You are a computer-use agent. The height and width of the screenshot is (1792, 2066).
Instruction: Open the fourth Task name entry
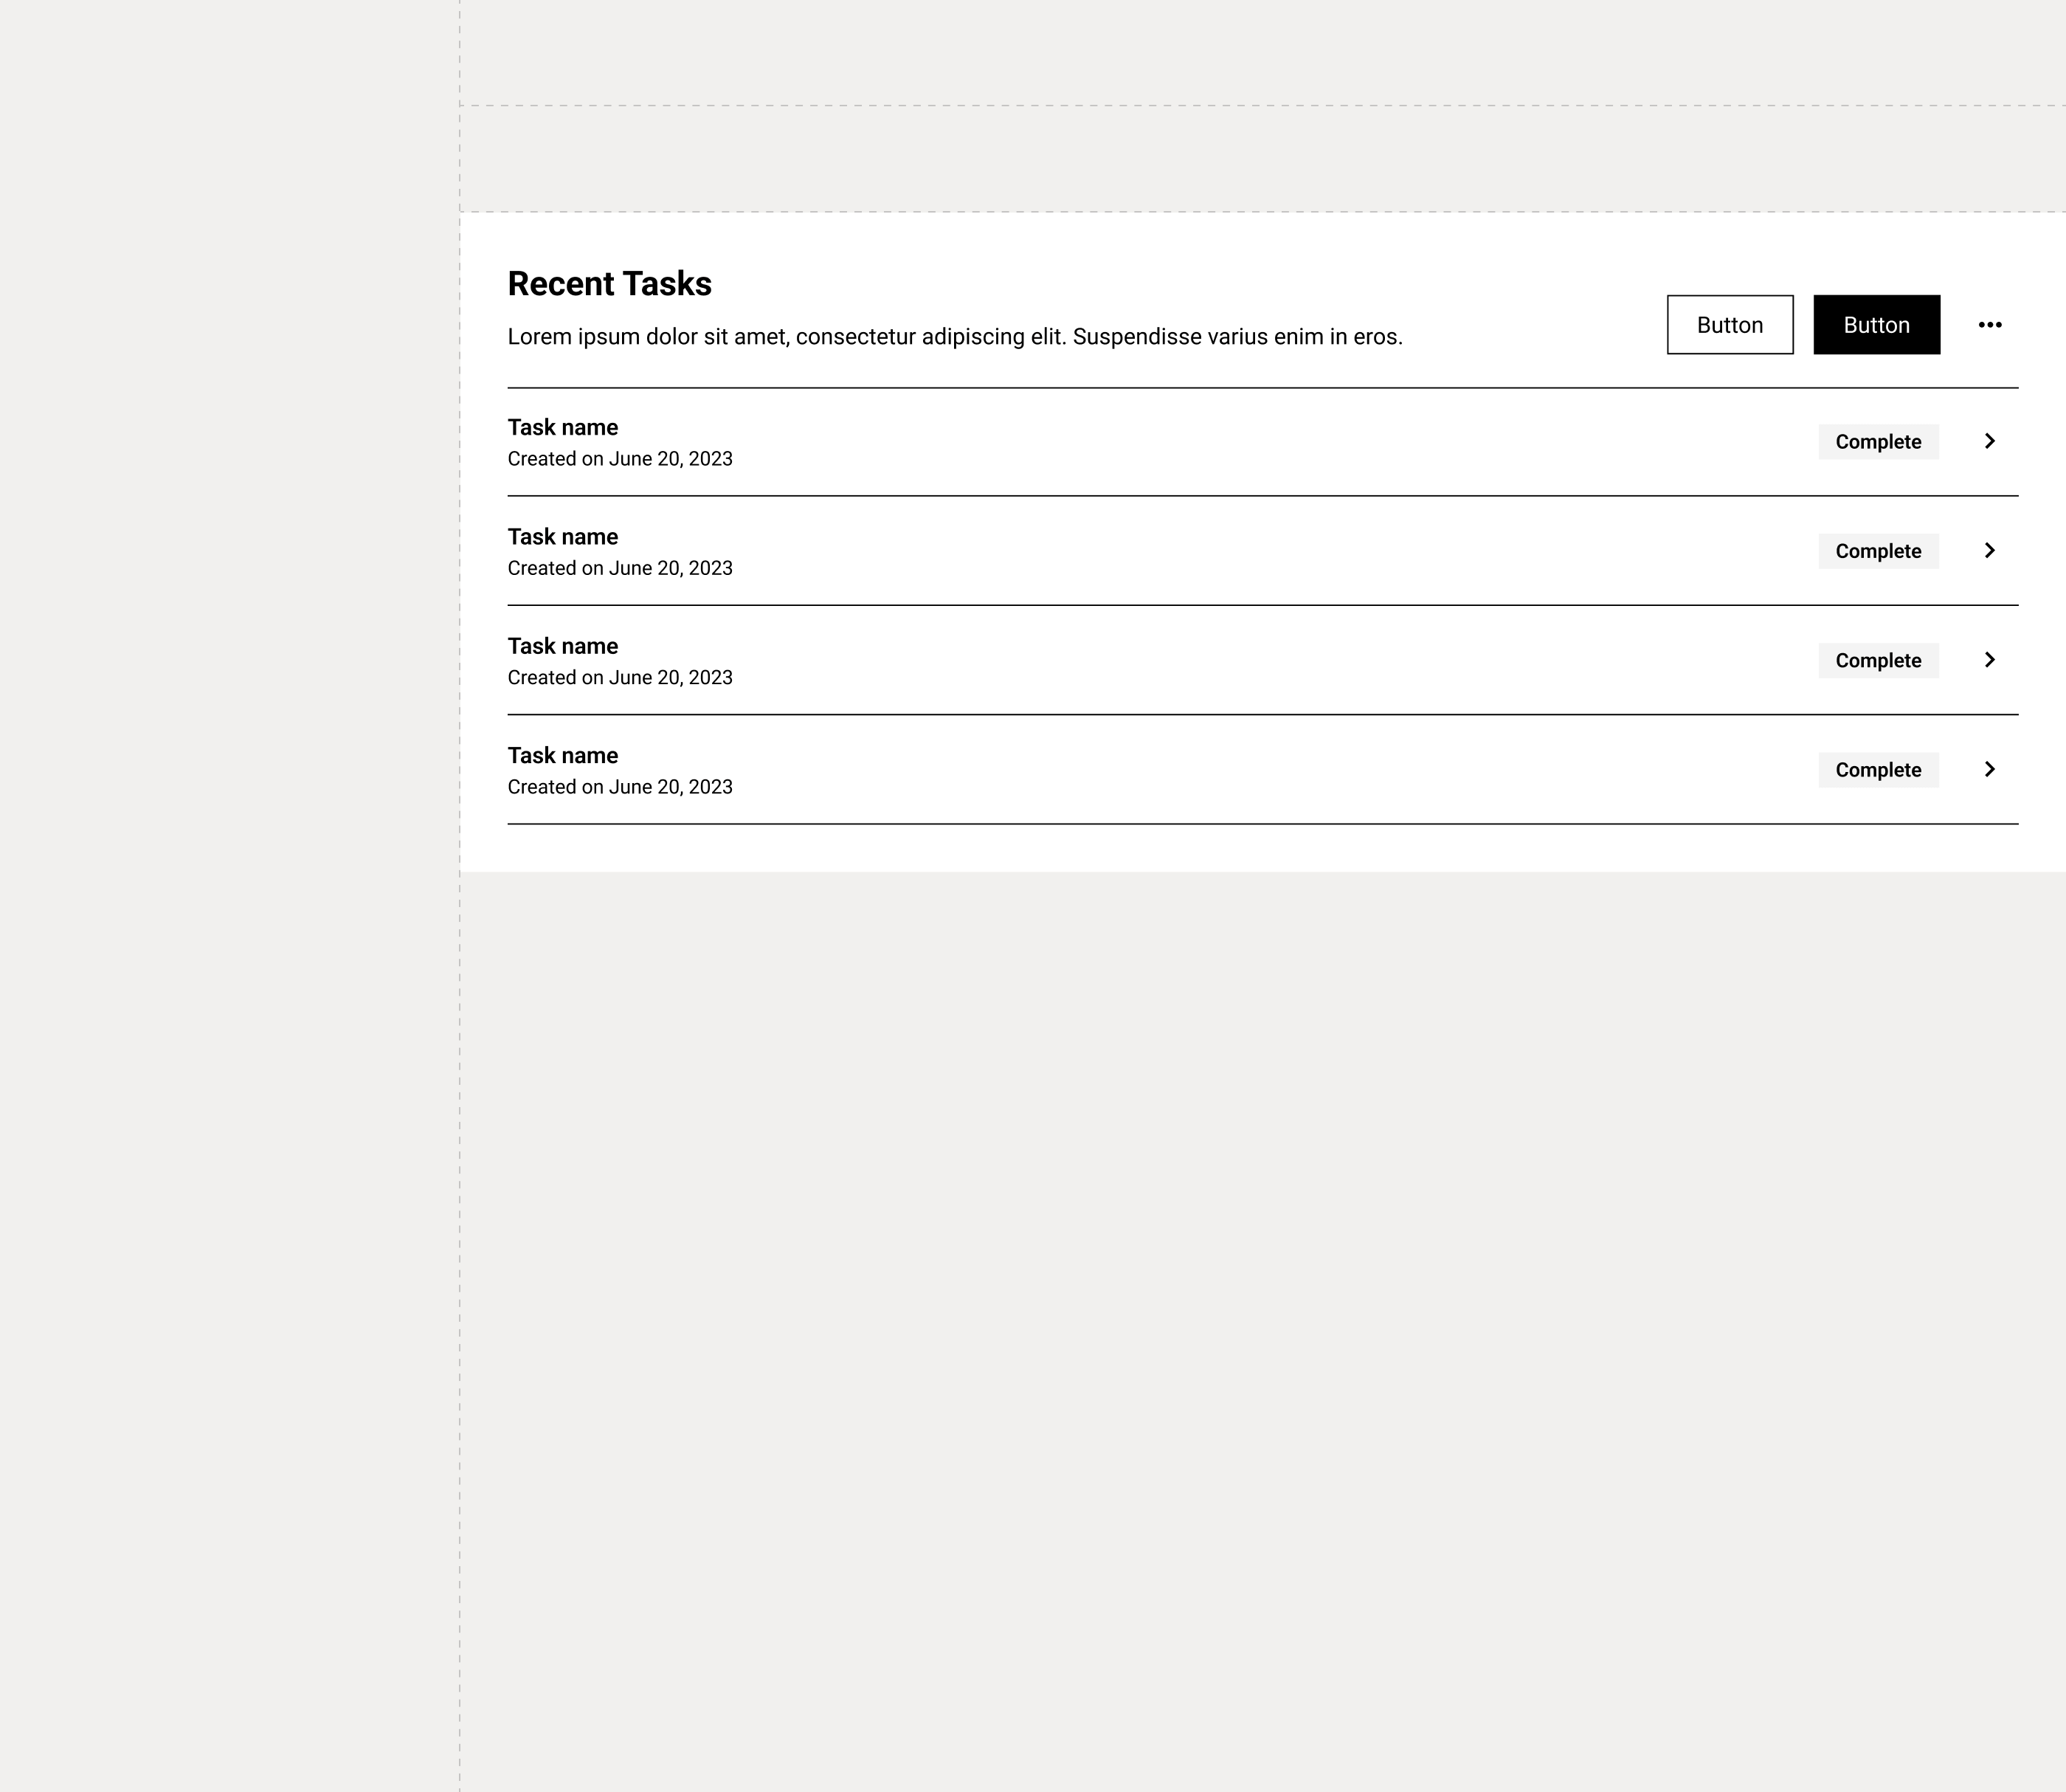tap(563, 756)
